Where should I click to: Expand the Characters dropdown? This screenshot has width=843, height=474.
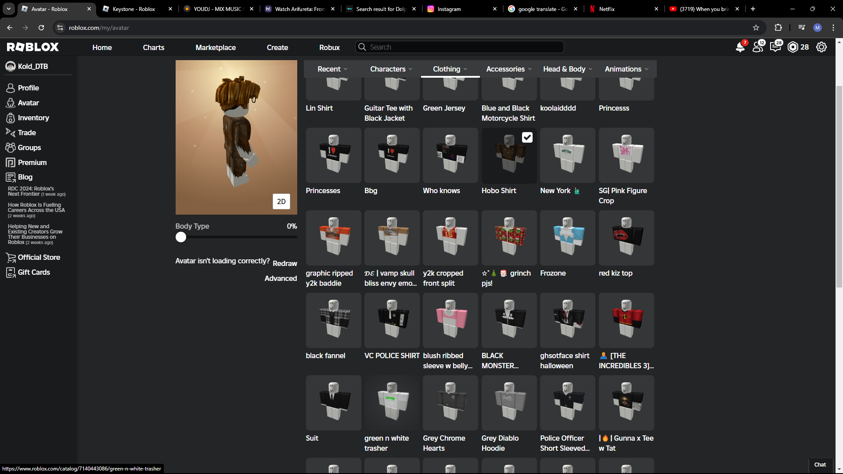391,69
